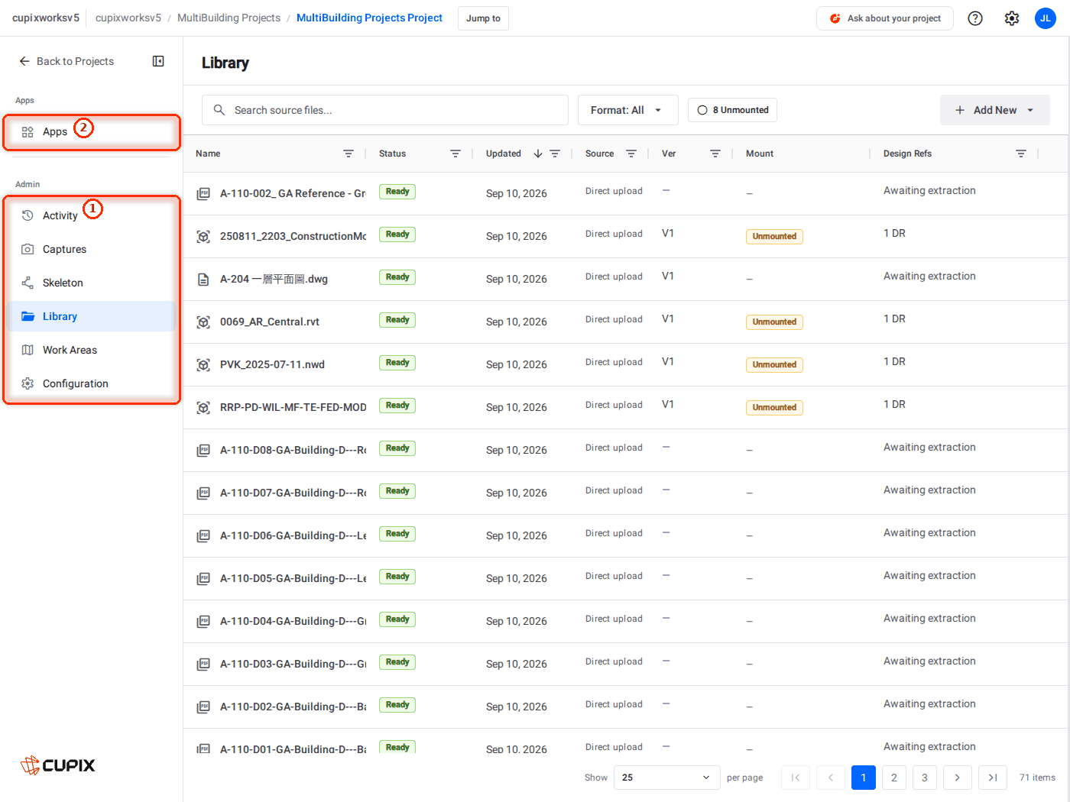The height and width of the screenshot is (802, 1070).
Task: Open Configuration in the sidebar
Action: pos(92,383)
